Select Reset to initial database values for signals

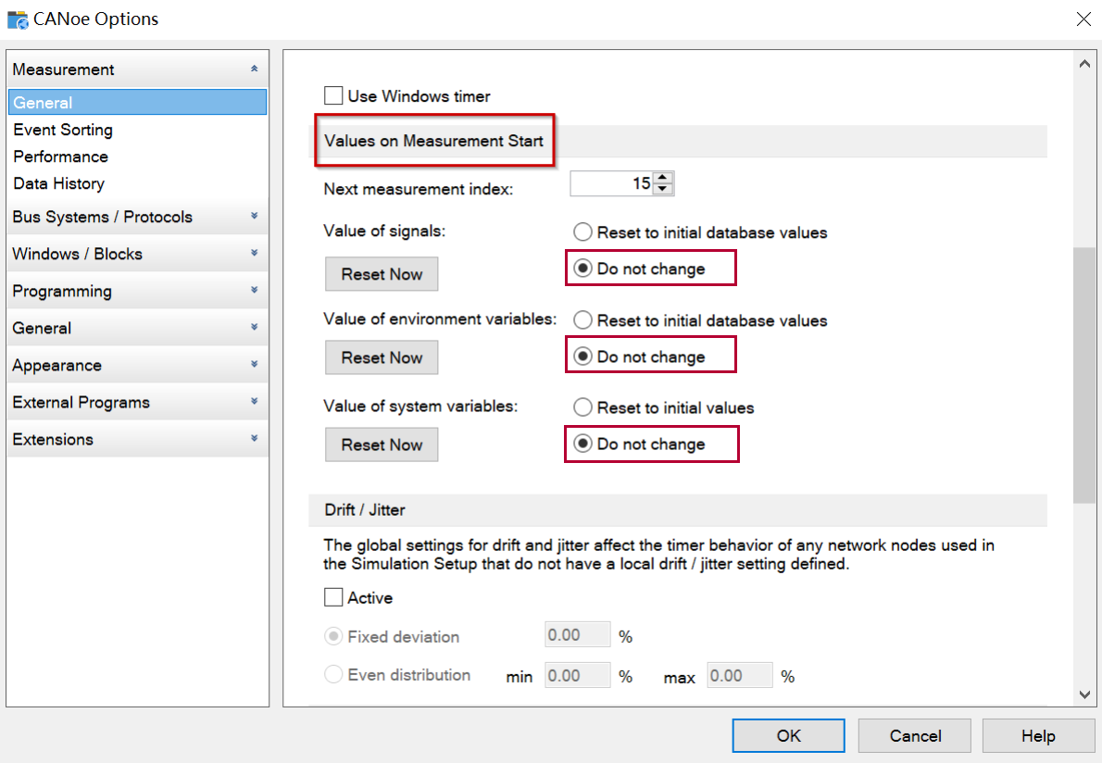tap(582, 232)
